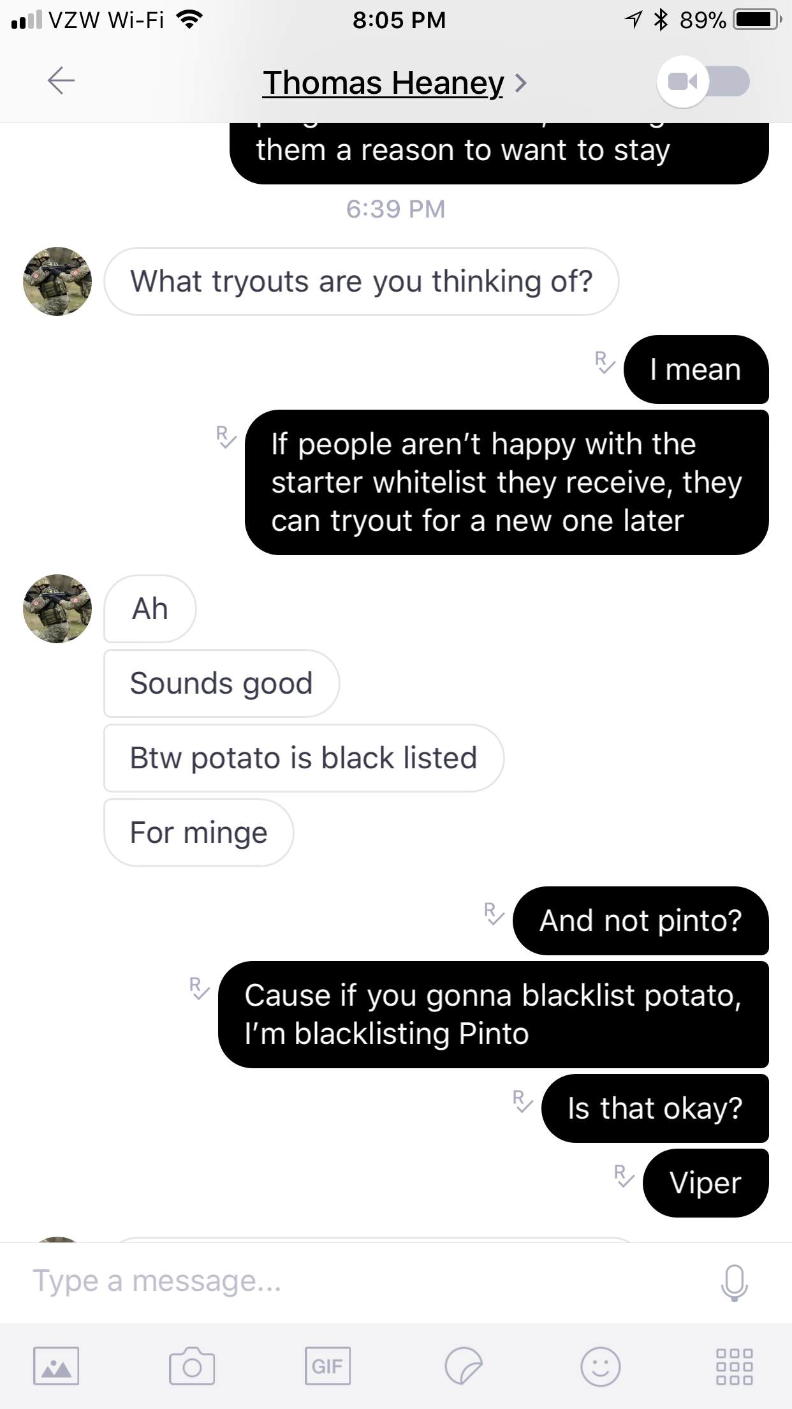Tap avatar beside the Ah message
Image resolution: width=792 pixels, height=1409 pixels.
tap(57, 609)
